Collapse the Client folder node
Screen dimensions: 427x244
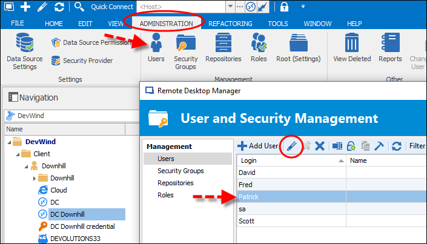click(x=18, y=154)
